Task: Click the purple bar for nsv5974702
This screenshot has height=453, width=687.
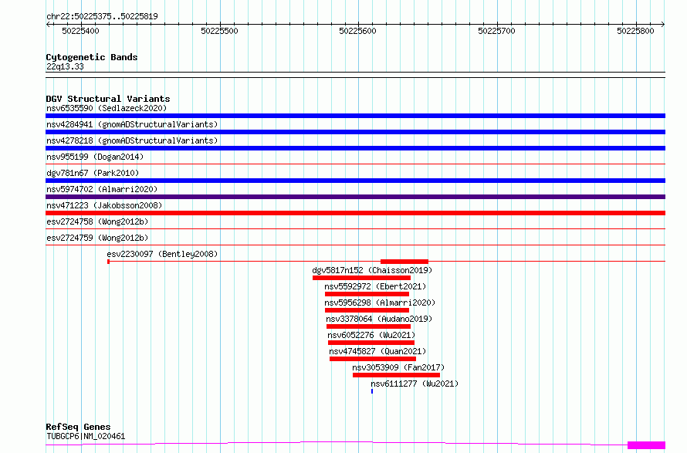Action: [355, 197]
